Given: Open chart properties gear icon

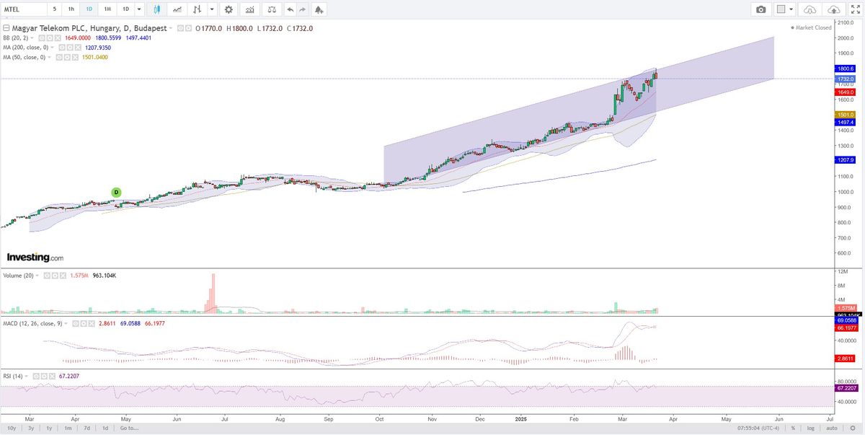Looking at the screenshot, I should (x=229, y=9).
